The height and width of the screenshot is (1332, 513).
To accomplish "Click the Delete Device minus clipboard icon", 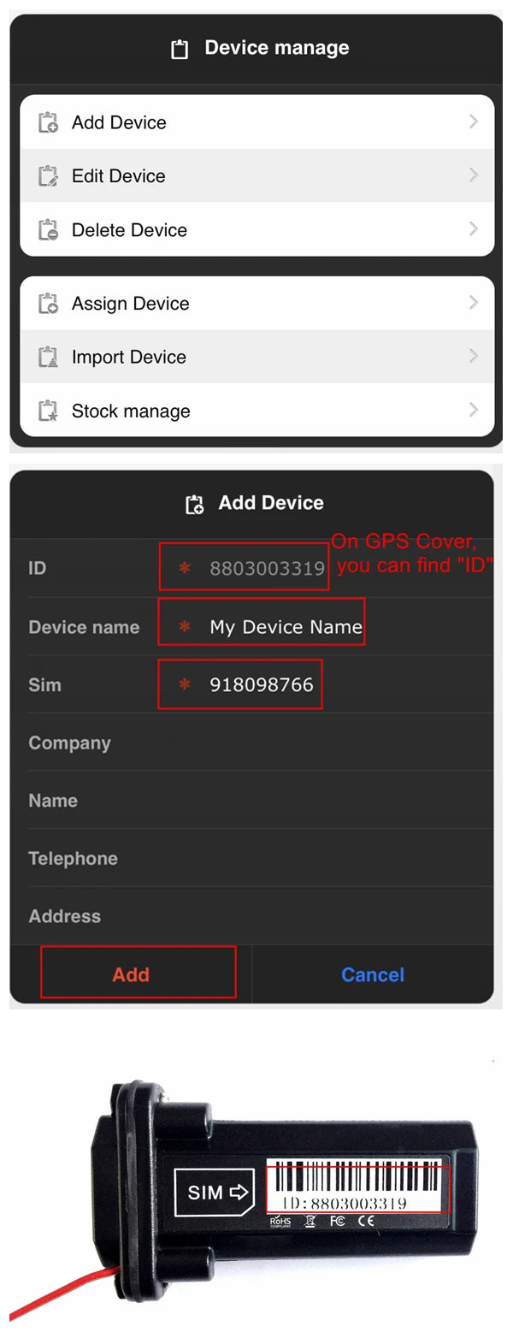I will (x=48, y=230).
